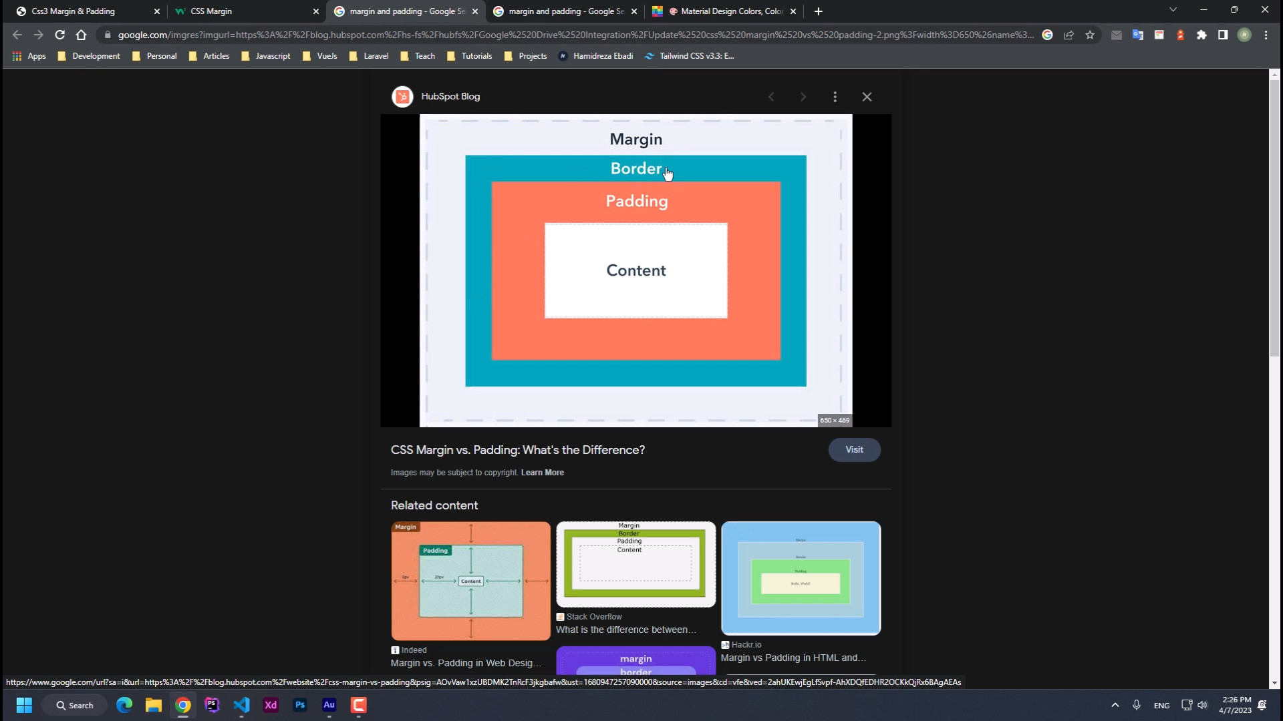Toggle browser side panel icon
The image size is (1283, 721).
pyautogui.click(x=1222, y=35)
